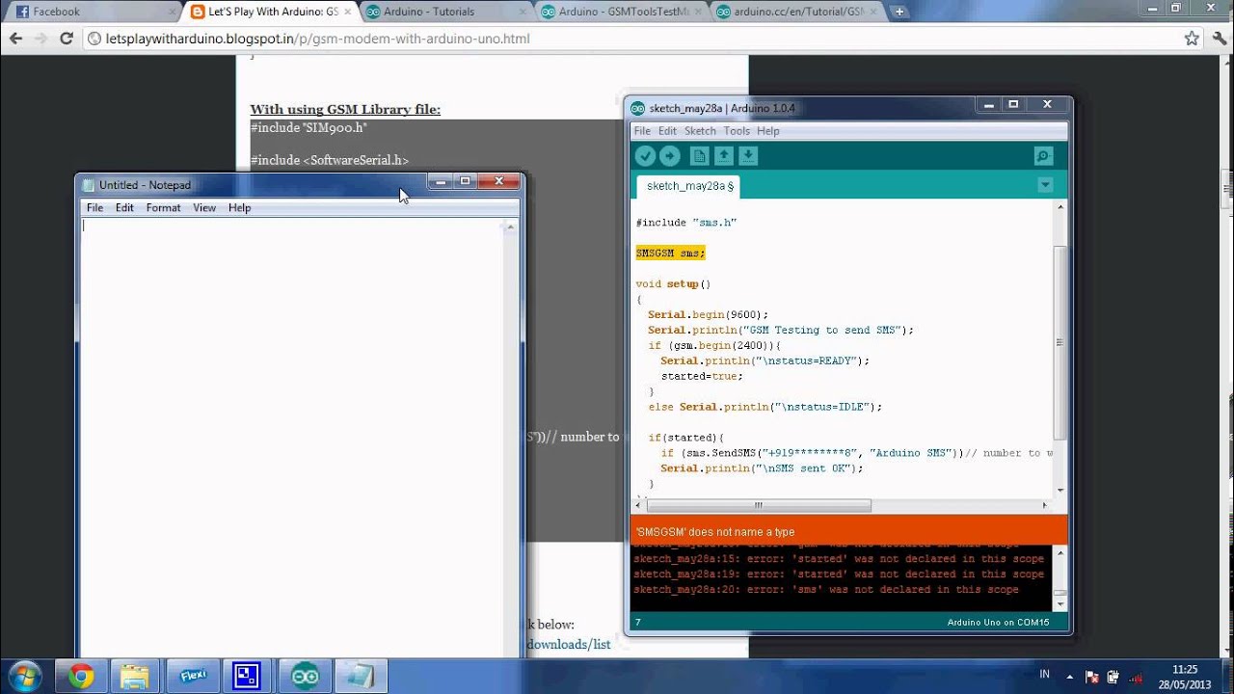Open Chrome menu icon
Screen dimensions: 1234x694
[x=1218, y=39]
